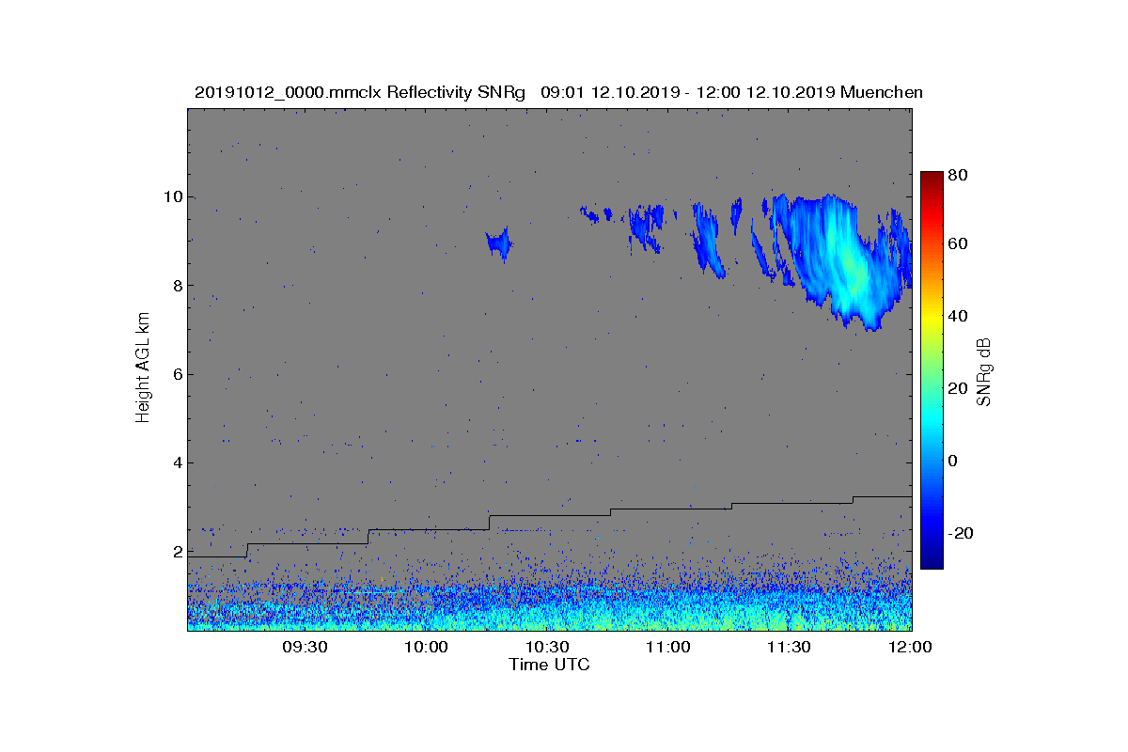Click the colorbar tick label 80

(x=959, y=176)
